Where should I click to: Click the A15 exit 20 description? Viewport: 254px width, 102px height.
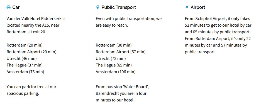click(x=36, y=25)
